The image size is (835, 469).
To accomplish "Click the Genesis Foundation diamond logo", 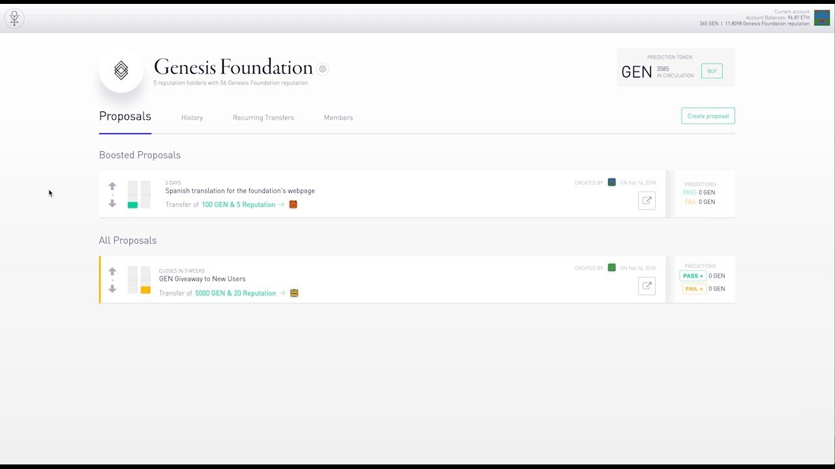I will click(x=121, y=70).
